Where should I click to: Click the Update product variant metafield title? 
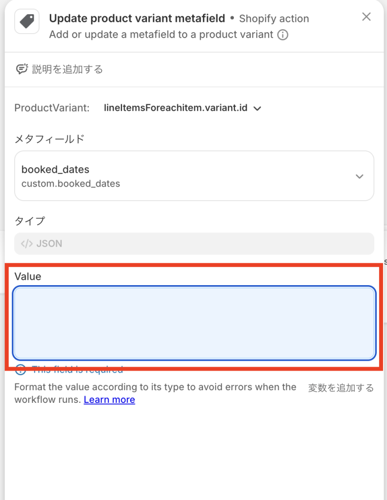[x=137, y=19]
